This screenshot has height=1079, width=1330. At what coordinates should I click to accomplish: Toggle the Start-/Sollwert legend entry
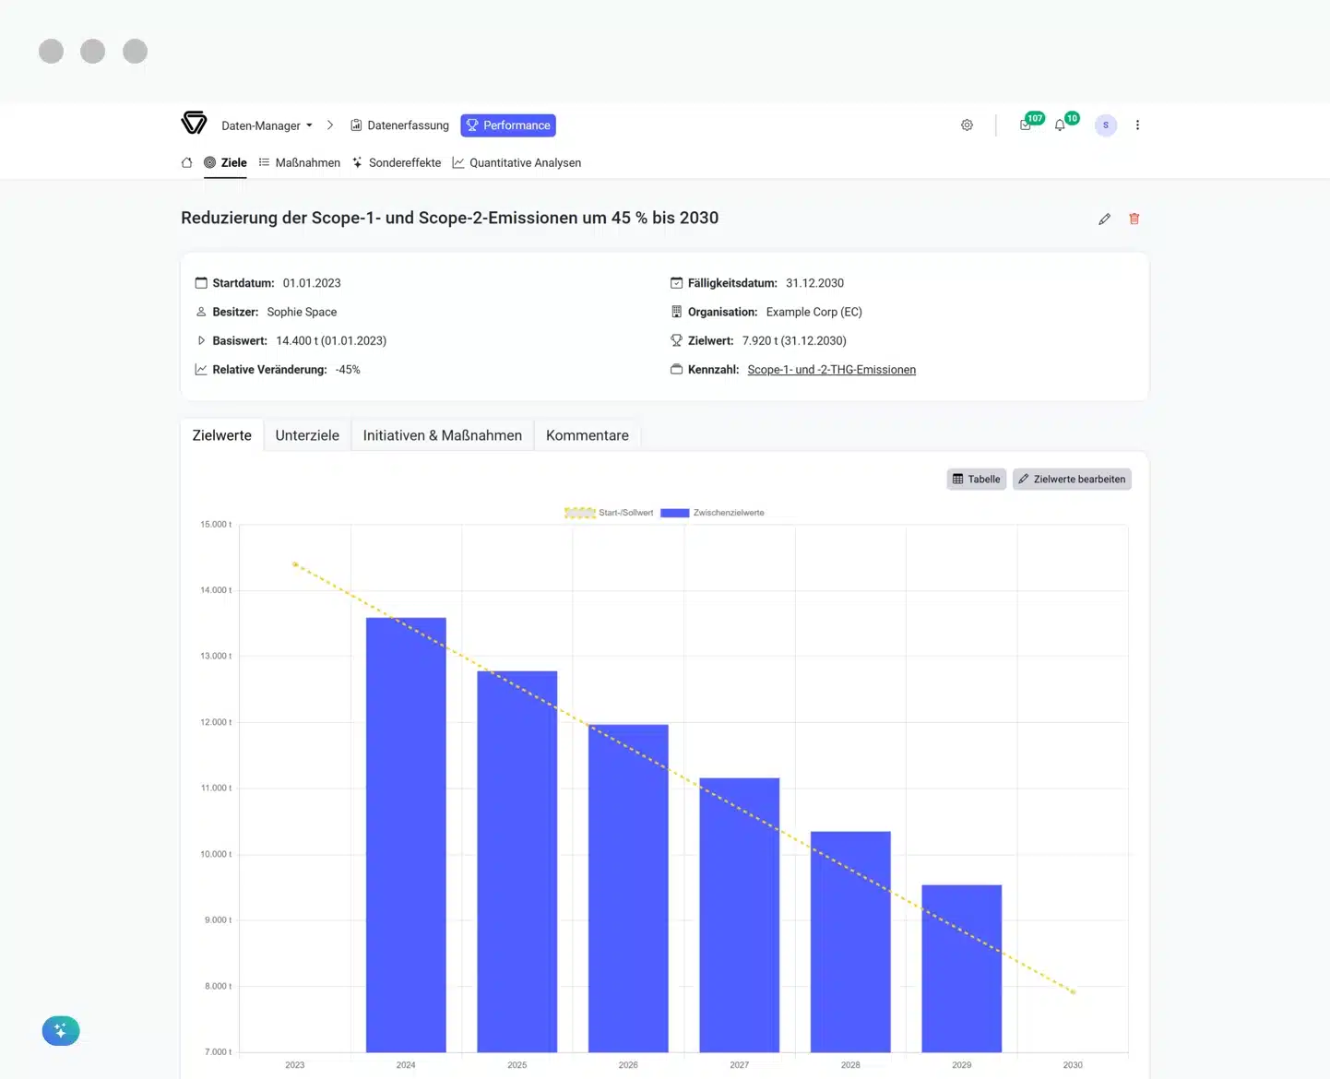click(609, 513)
